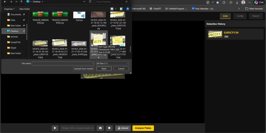Switch to the Live tab
This screenshot has width=266, height=133.
[x=225, y=16]
